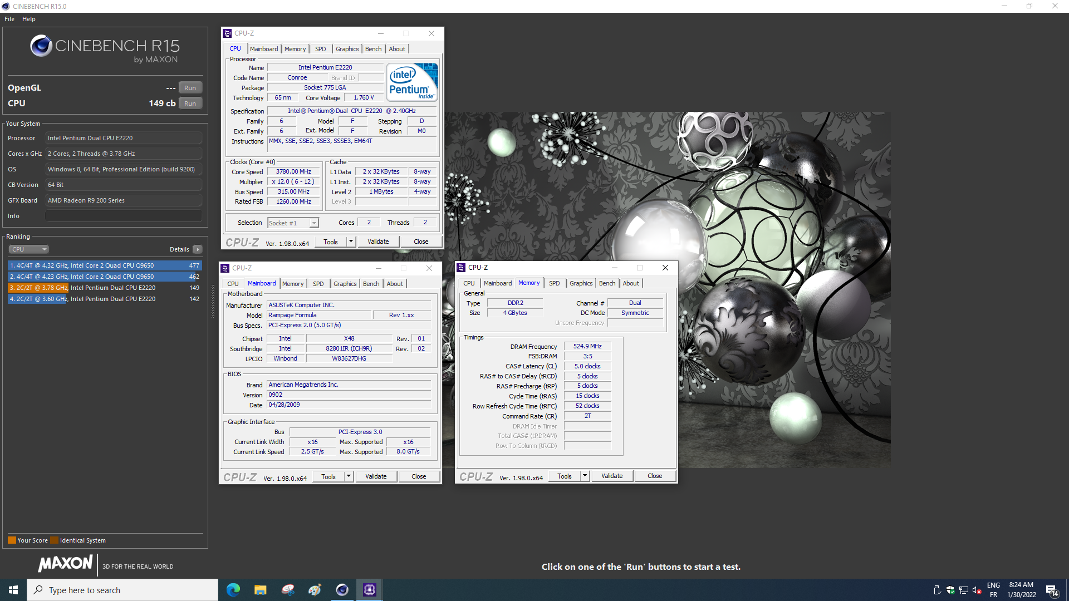Run the CPU benchmark
Image resolution: width=1069 pixels, height=601 pixels.
coord(190,104)
